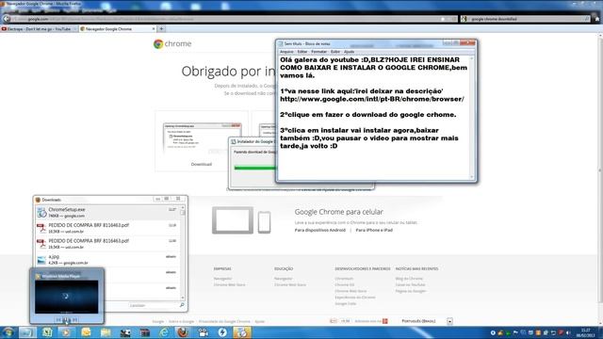Click the Notepad text area
603x339 pixels.
373,117
